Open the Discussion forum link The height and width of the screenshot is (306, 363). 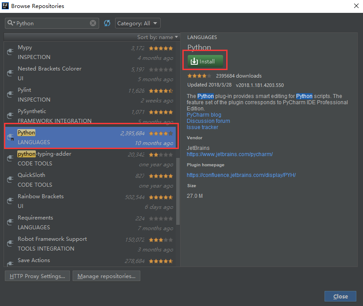click(209, 121)
